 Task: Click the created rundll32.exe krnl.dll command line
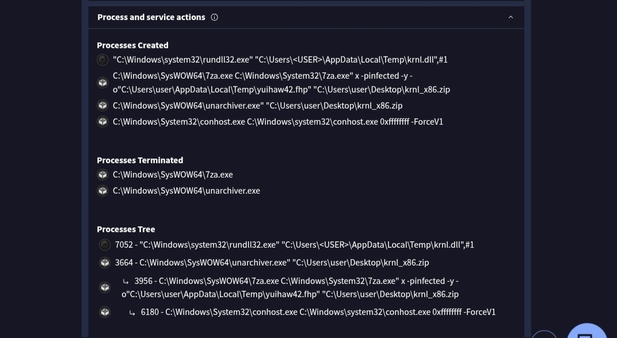tap(280, 60)
